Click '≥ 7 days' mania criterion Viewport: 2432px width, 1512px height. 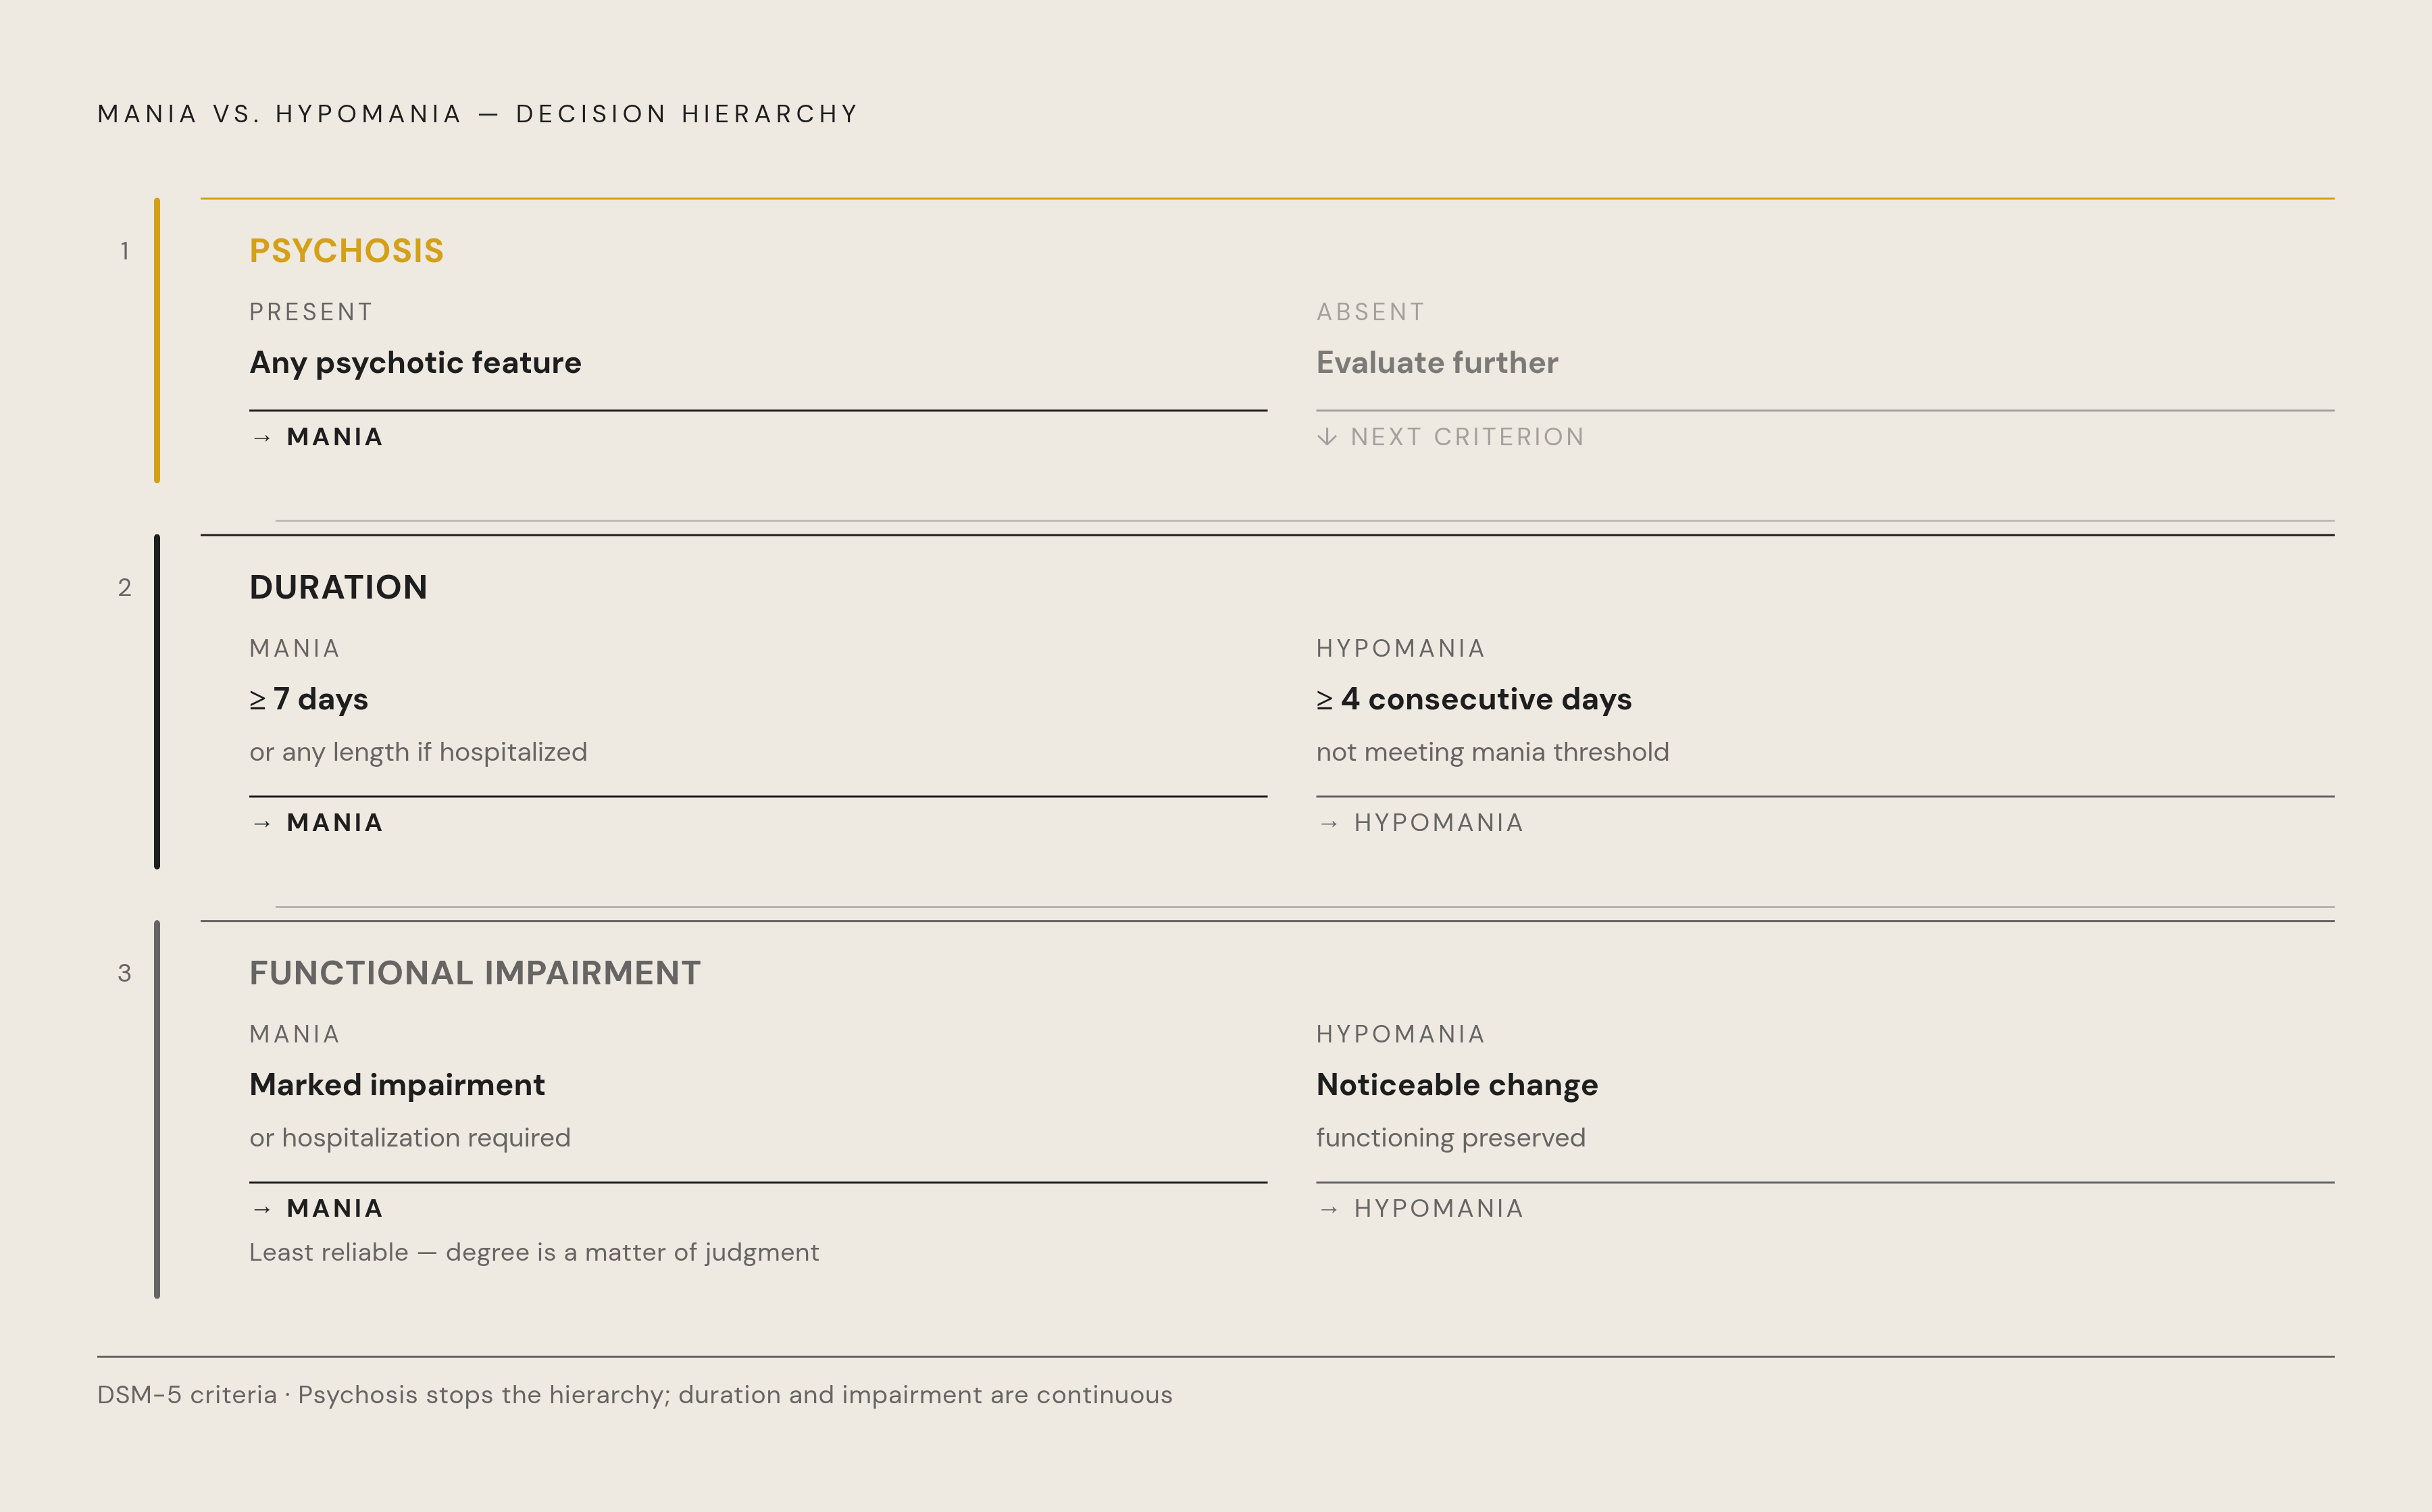click(x=309, y=699)
